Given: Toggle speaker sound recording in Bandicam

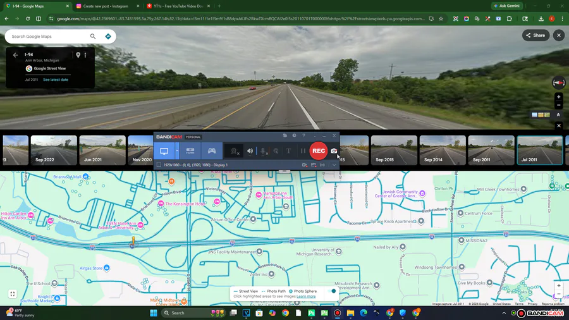Looking at the screenshot, I should 250,151.
